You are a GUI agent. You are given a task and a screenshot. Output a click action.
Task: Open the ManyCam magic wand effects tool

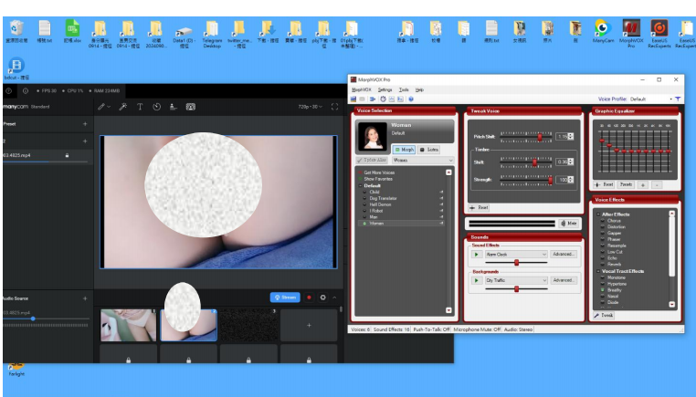(123, 107)
